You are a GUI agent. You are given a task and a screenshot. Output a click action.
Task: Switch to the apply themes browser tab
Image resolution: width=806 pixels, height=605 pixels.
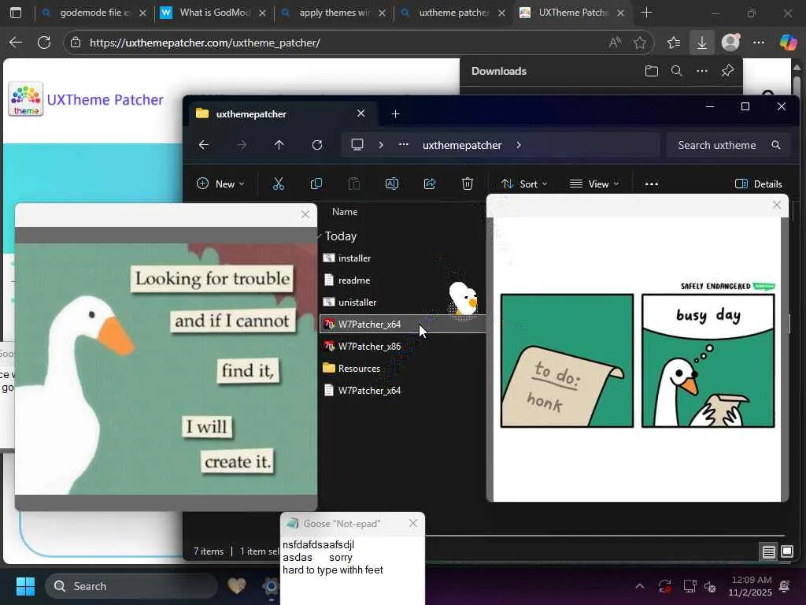click(332, 13)
